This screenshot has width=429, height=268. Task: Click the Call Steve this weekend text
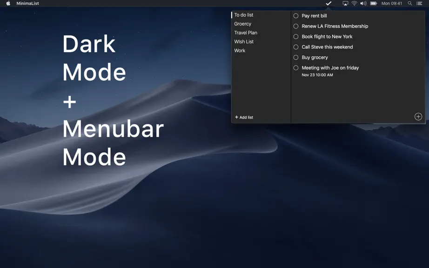[x=327, y=47]
